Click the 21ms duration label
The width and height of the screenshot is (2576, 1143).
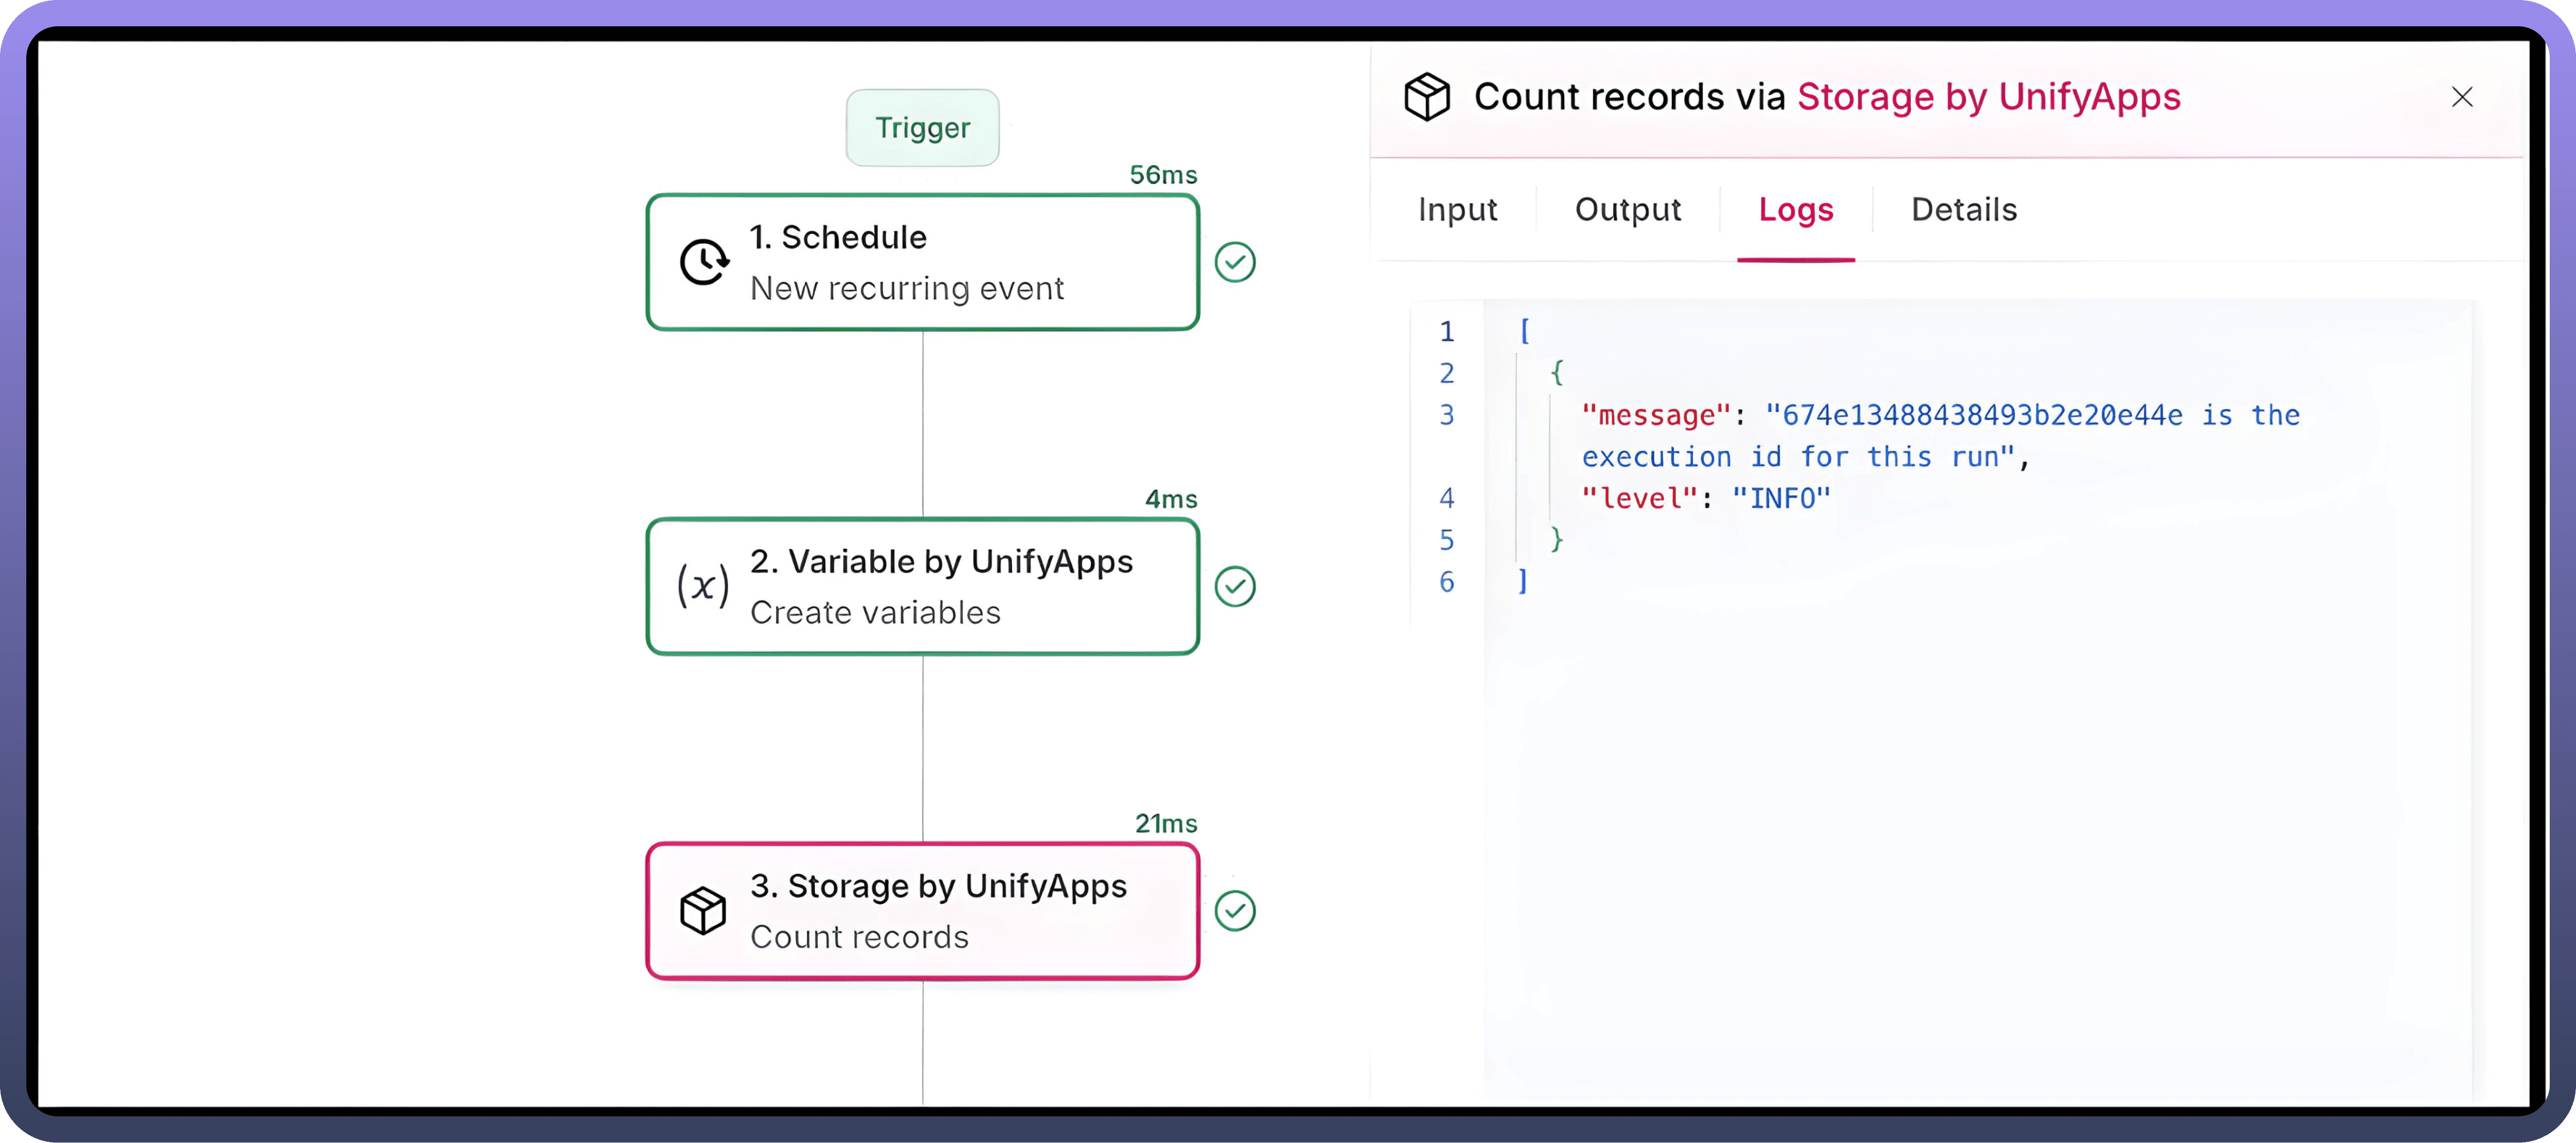1166,823
